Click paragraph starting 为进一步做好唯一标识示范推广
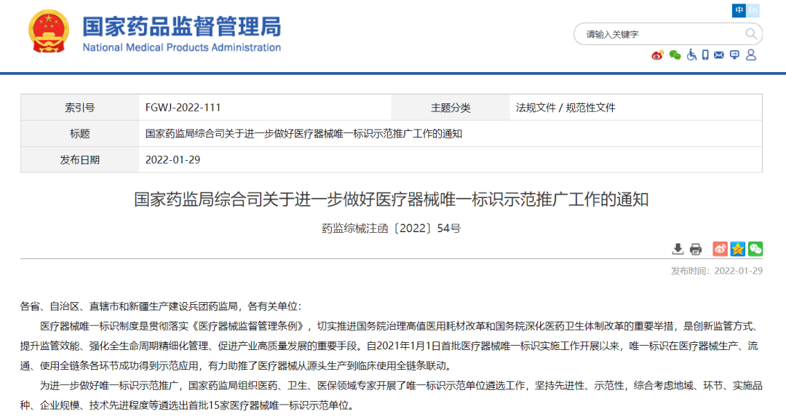This screenshot has height=417, width=786. [391, 395]
